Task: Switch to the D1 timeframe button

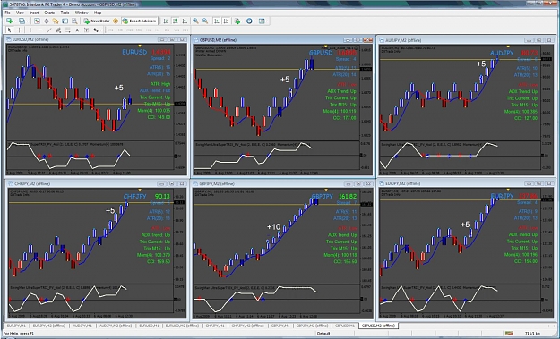Action: click(167, 30)
